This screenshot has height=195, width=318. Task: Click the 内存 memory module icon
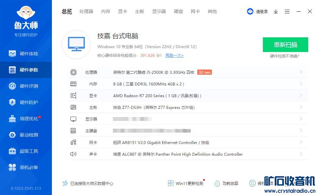[73, 84]
